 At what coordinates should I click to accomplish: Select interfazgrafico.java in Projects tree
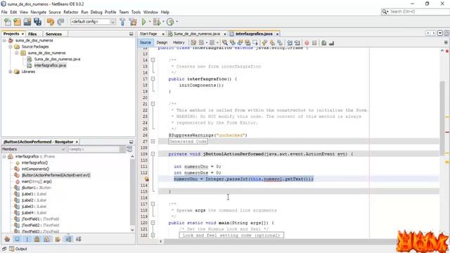(x=50, y=65)
